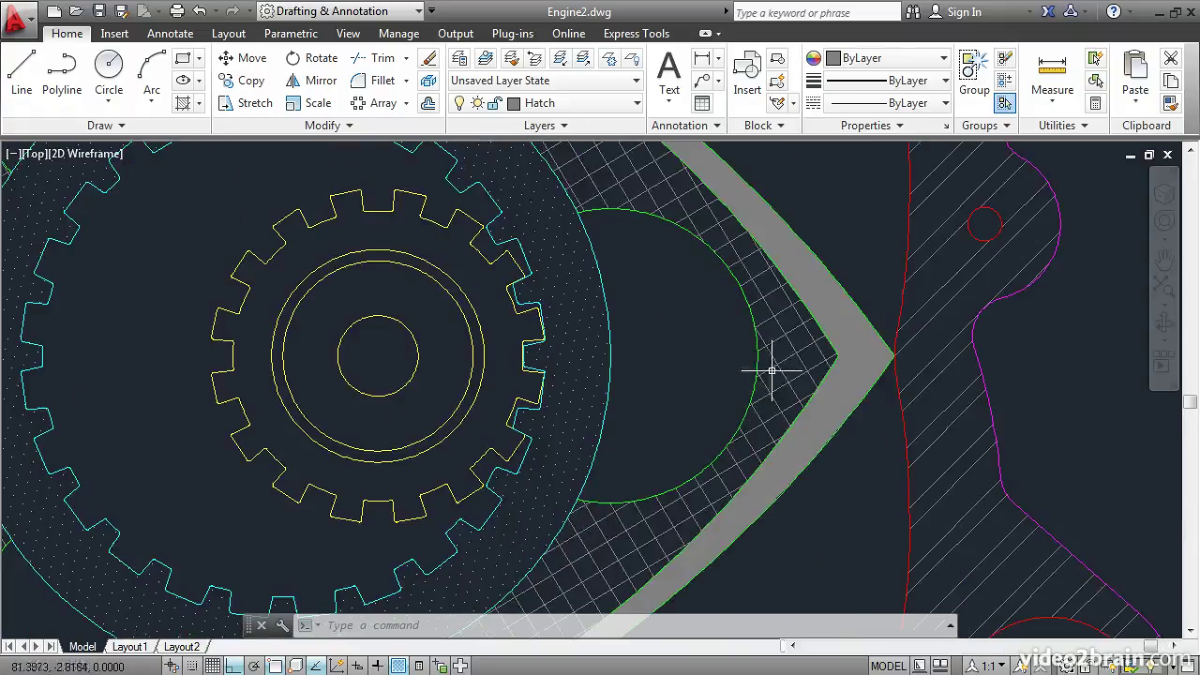This screenshot has height=675, width=1200.
Task: Toggle Polar Tracking in status bar
Action: 254,667
